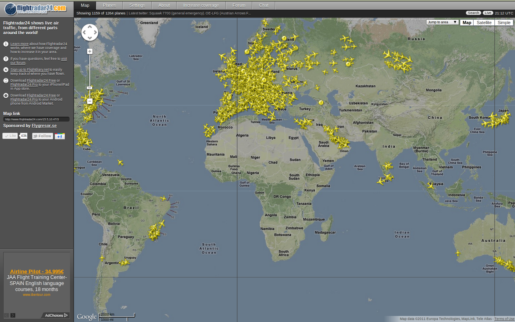
Task: Click the Live button
Action: point(488,13)
